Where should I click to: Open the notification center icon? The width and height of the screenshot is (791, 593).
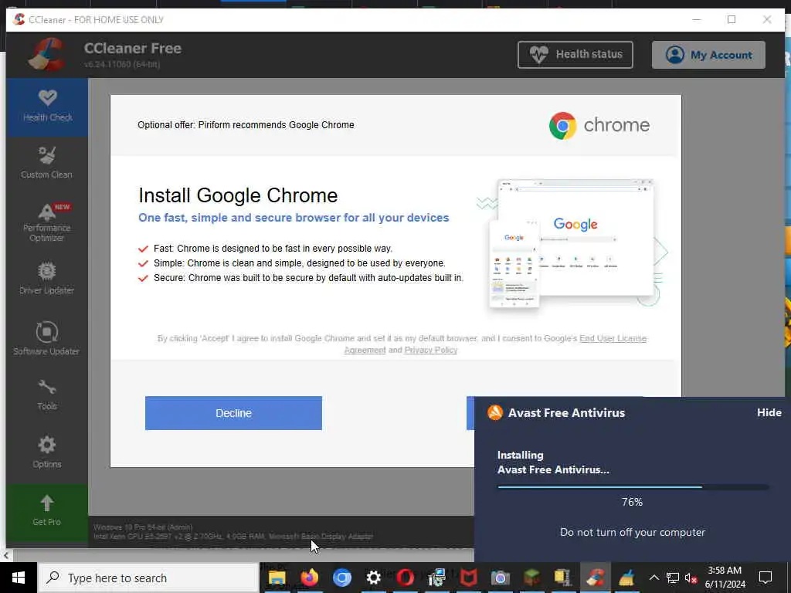point(766,578)
